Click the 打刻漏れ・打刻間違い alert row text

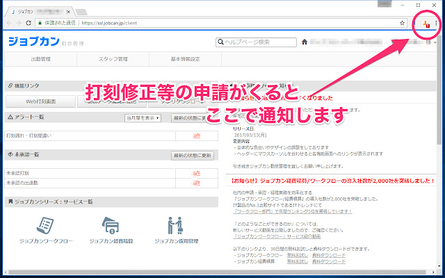click(x=29, y=136)
